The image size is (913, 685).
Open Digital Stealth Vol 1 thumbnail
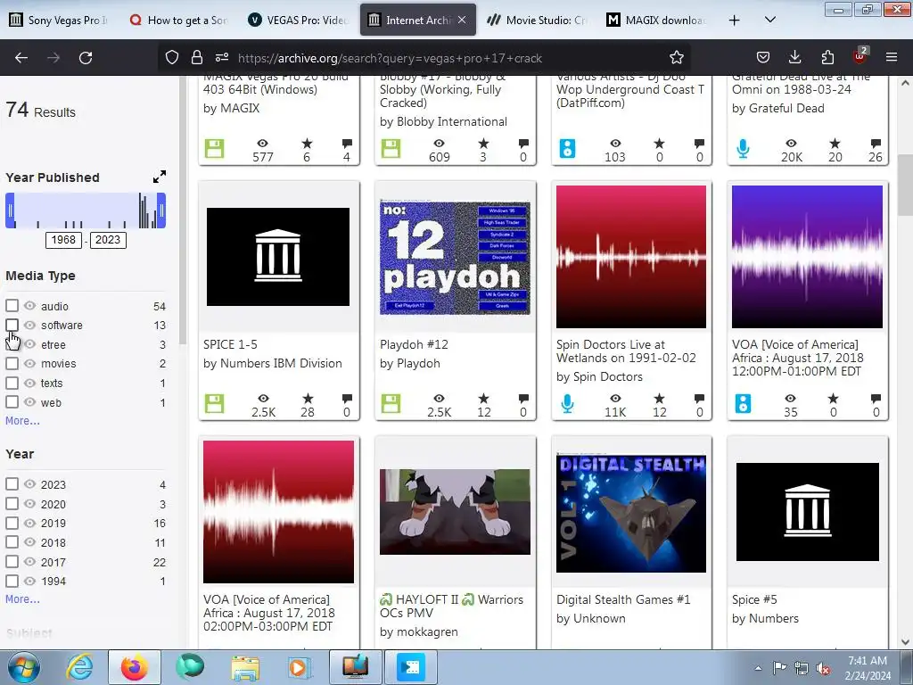tap(631, 514)
